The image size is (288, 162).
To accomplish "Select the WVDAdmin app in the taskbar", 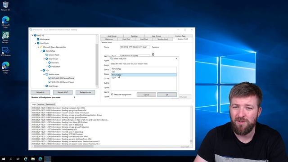I will 48,159.
